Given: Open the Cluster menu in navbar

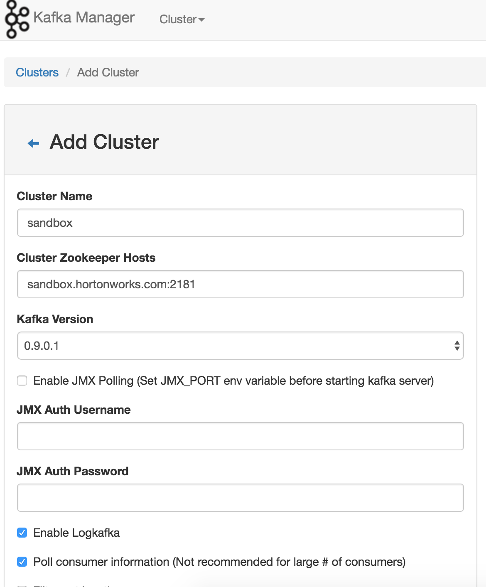Looking at the screenshot, I should [x=182, y=19].
